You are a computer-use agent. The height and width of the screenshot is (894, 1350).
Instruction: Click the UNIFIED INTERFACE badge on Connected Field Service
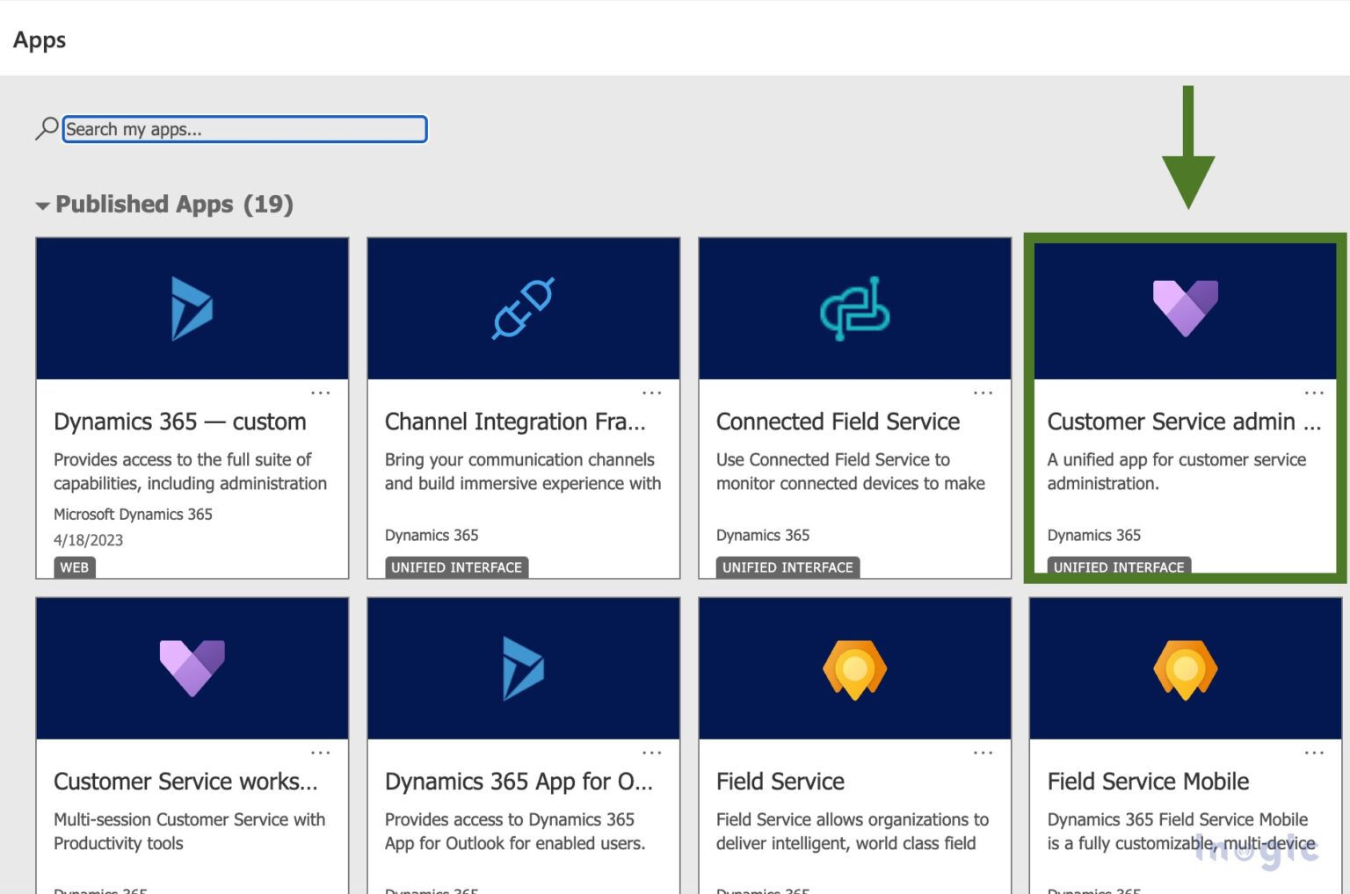(787, 567)
